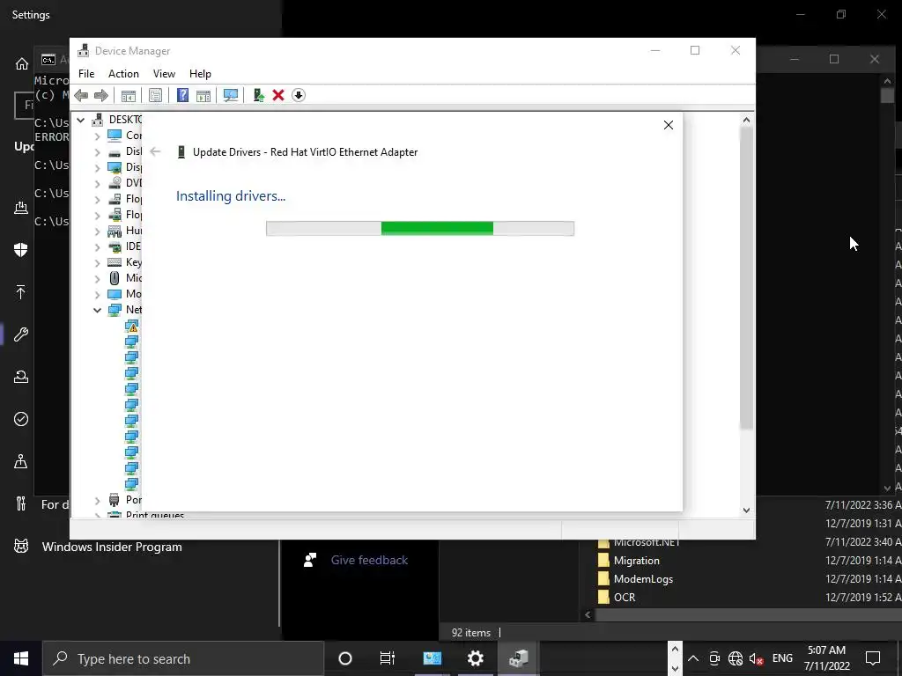Collapse the 'Net' network adapters node
The image size is (902, 676).
[97, 310]
